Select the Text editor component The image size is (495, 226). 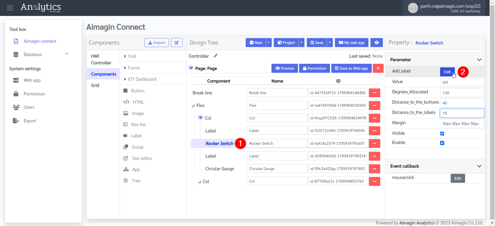[x=142, y=158]
